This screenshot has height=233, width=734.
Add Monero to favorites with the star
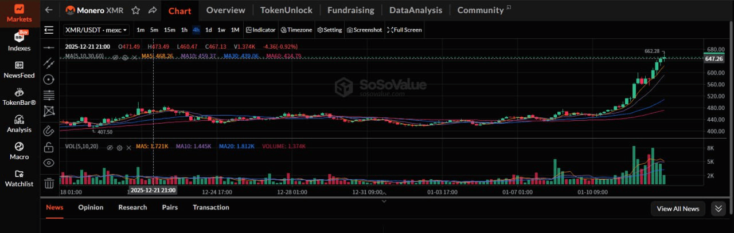136,10
